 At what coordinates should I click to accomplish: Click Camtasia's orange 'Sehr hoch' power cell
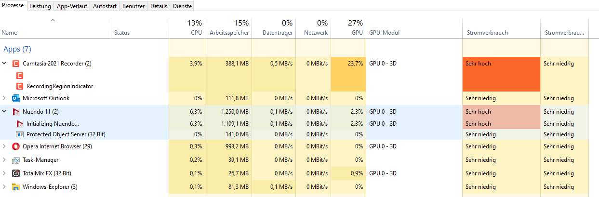(x=501, y=74)
